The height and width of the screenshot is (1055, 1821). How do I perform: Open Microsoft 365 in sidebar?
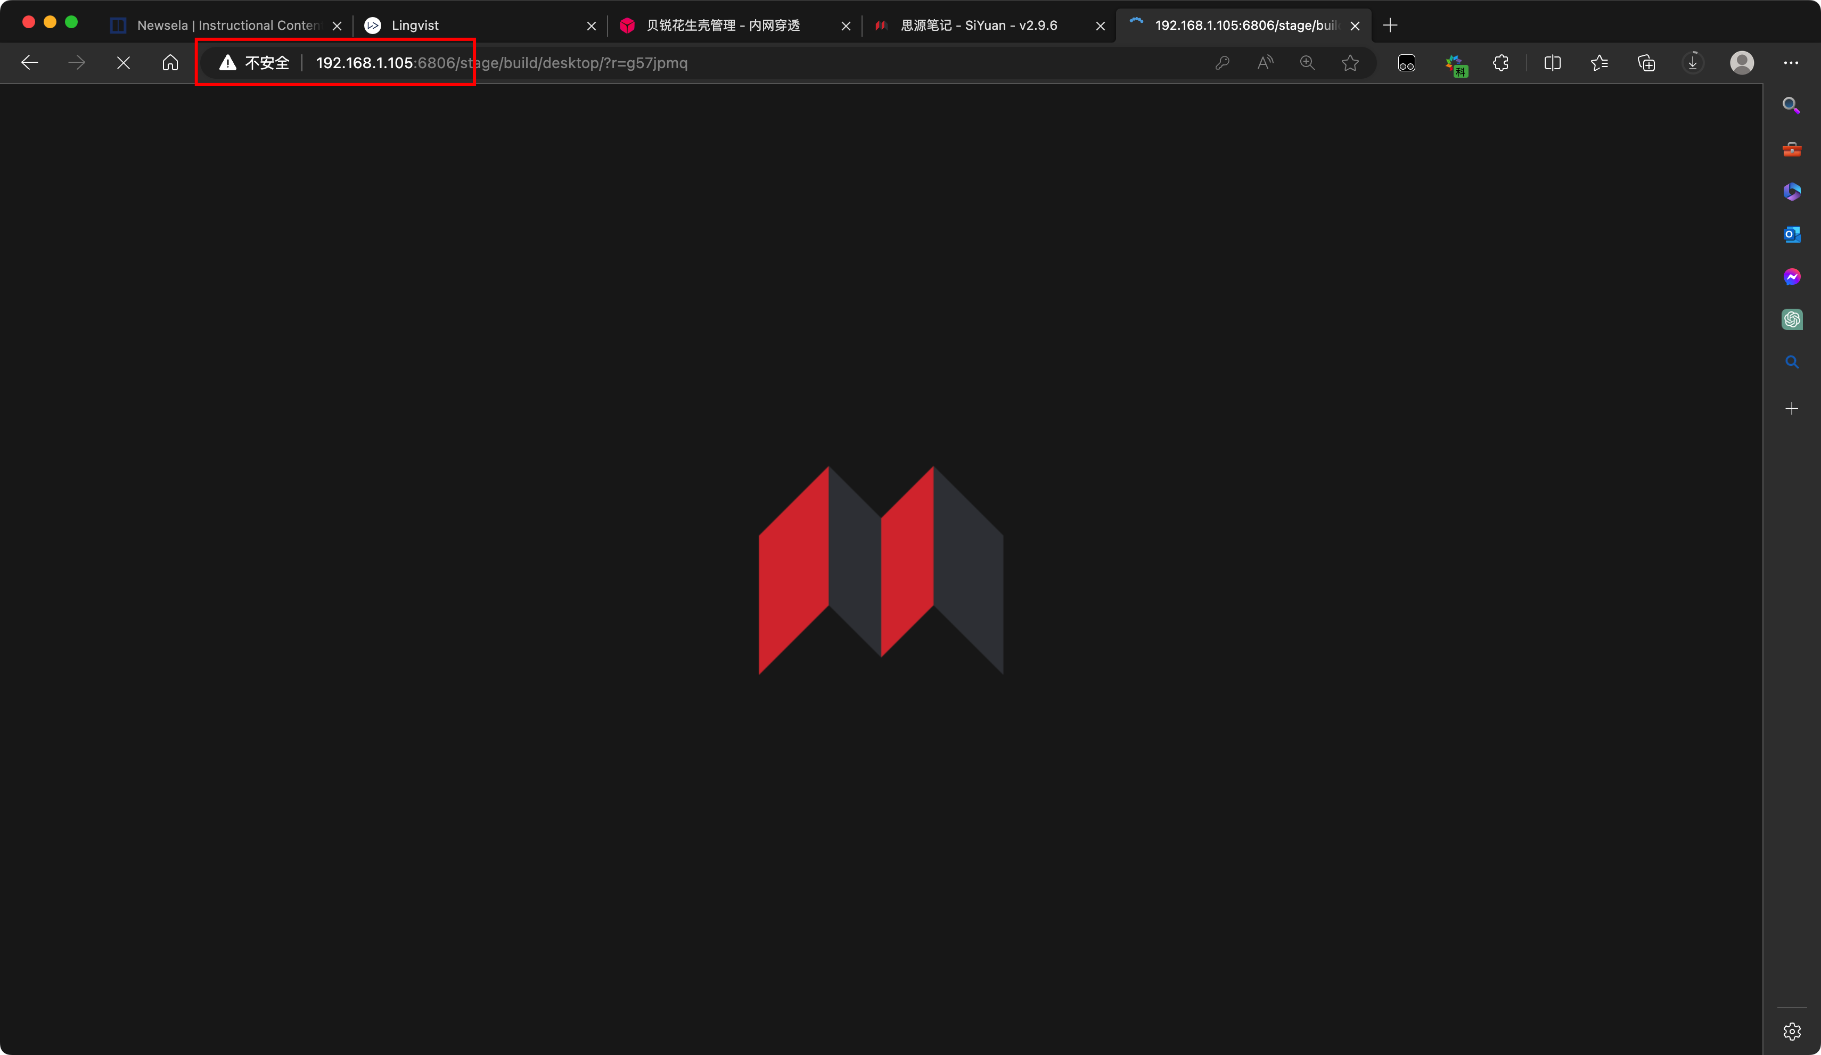(1791, 192)
